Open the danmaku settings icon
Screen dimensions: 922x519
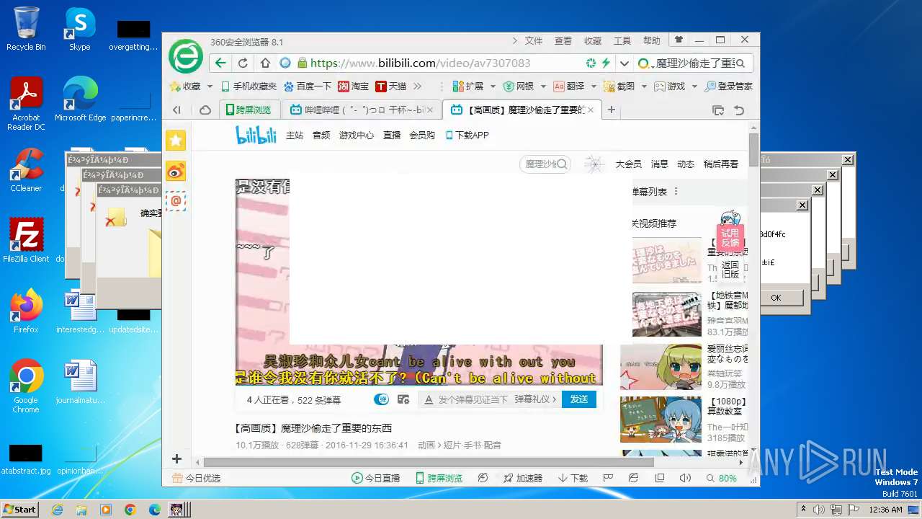click(x=403, y=399)
